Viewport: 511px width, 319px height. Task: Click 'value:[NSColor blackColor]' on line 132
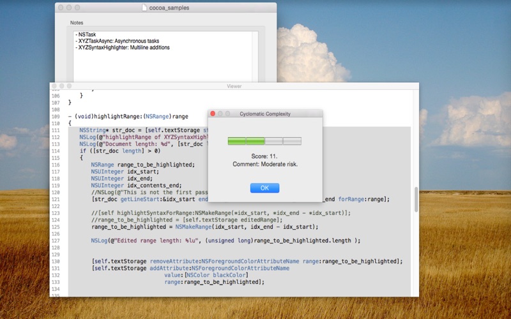206,275
